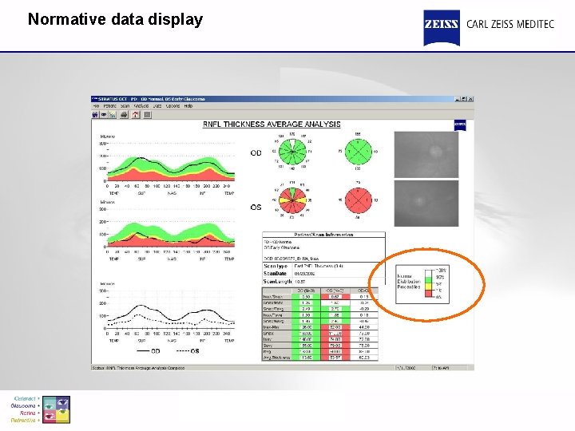Click the Glaucoma label at slide bottom
The height and width of the screenshot is (431, 575).
(23, 405)
